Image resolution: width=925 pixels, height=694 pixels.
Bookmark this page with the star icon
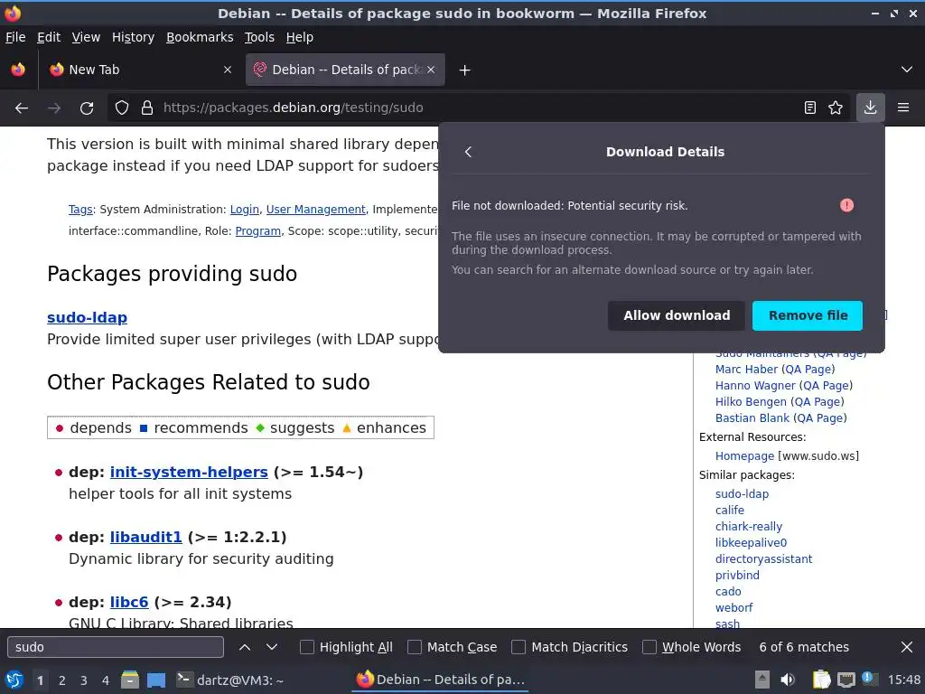[836, 108]
